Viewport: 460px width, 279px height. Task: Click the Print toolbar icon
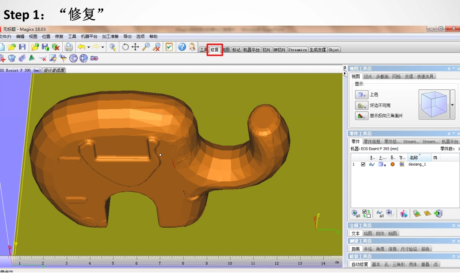click(x=69, y=47)
